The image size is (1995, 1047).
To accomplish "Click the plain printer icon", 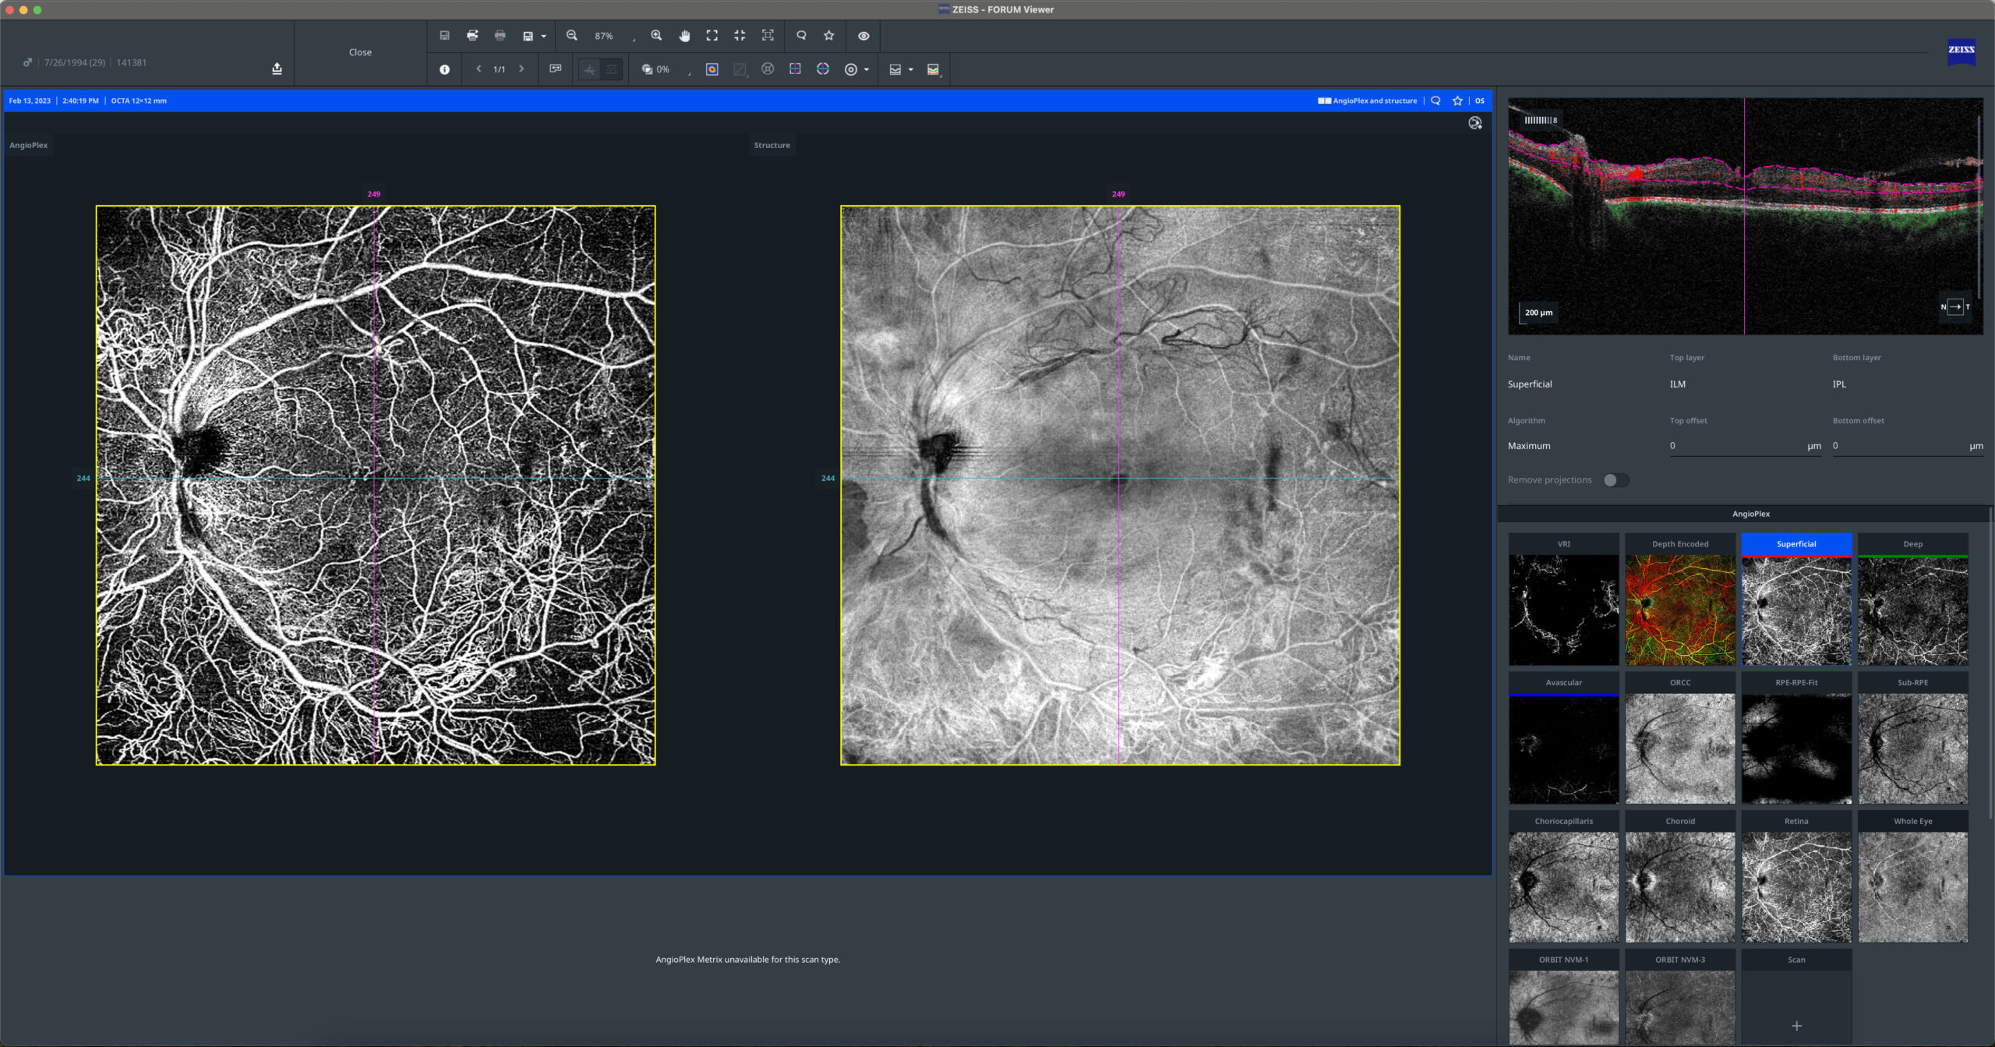I will point(500,36).
